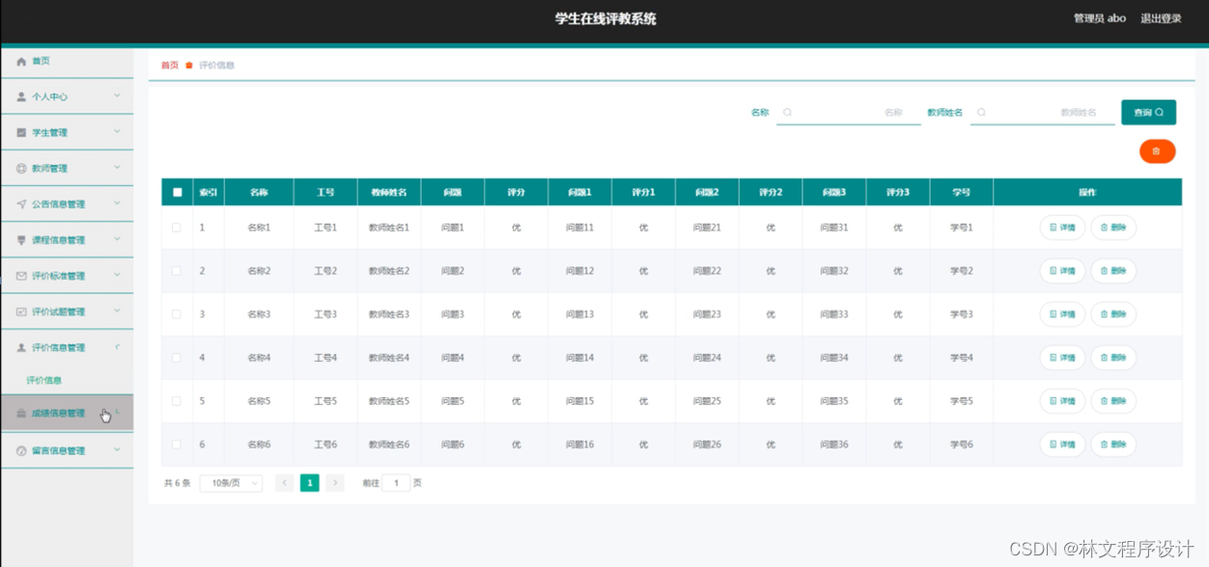This screenshot has height=567, width=1209.
Task: Click the 学生管理 sidebar icon
Action: 21,132
